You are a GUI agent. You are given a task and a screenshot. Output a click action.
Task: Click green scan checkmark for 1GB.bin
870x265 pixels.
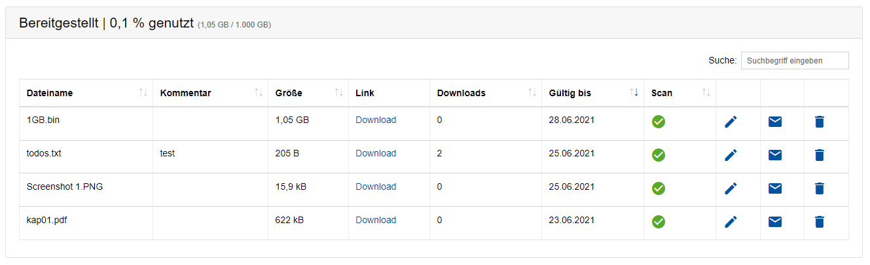pos(659,122)
